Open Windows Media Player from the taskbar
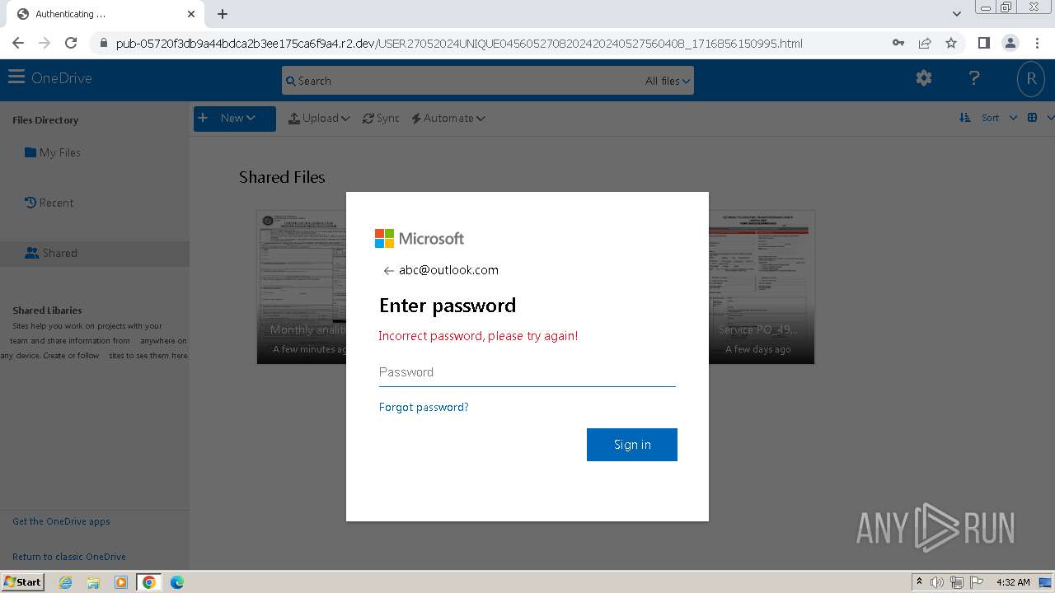 coord(121,582)
